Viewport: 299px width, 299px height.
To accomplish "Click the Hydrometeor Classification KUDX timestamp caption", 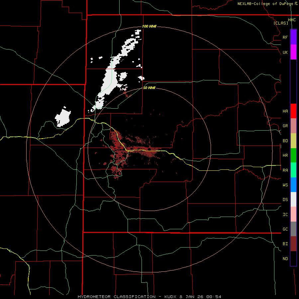I will click(x=149, y=297).
